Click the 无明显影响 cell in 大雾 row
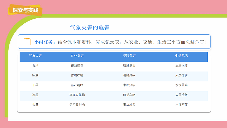227x128 pixels. click(x=77, y=105)
